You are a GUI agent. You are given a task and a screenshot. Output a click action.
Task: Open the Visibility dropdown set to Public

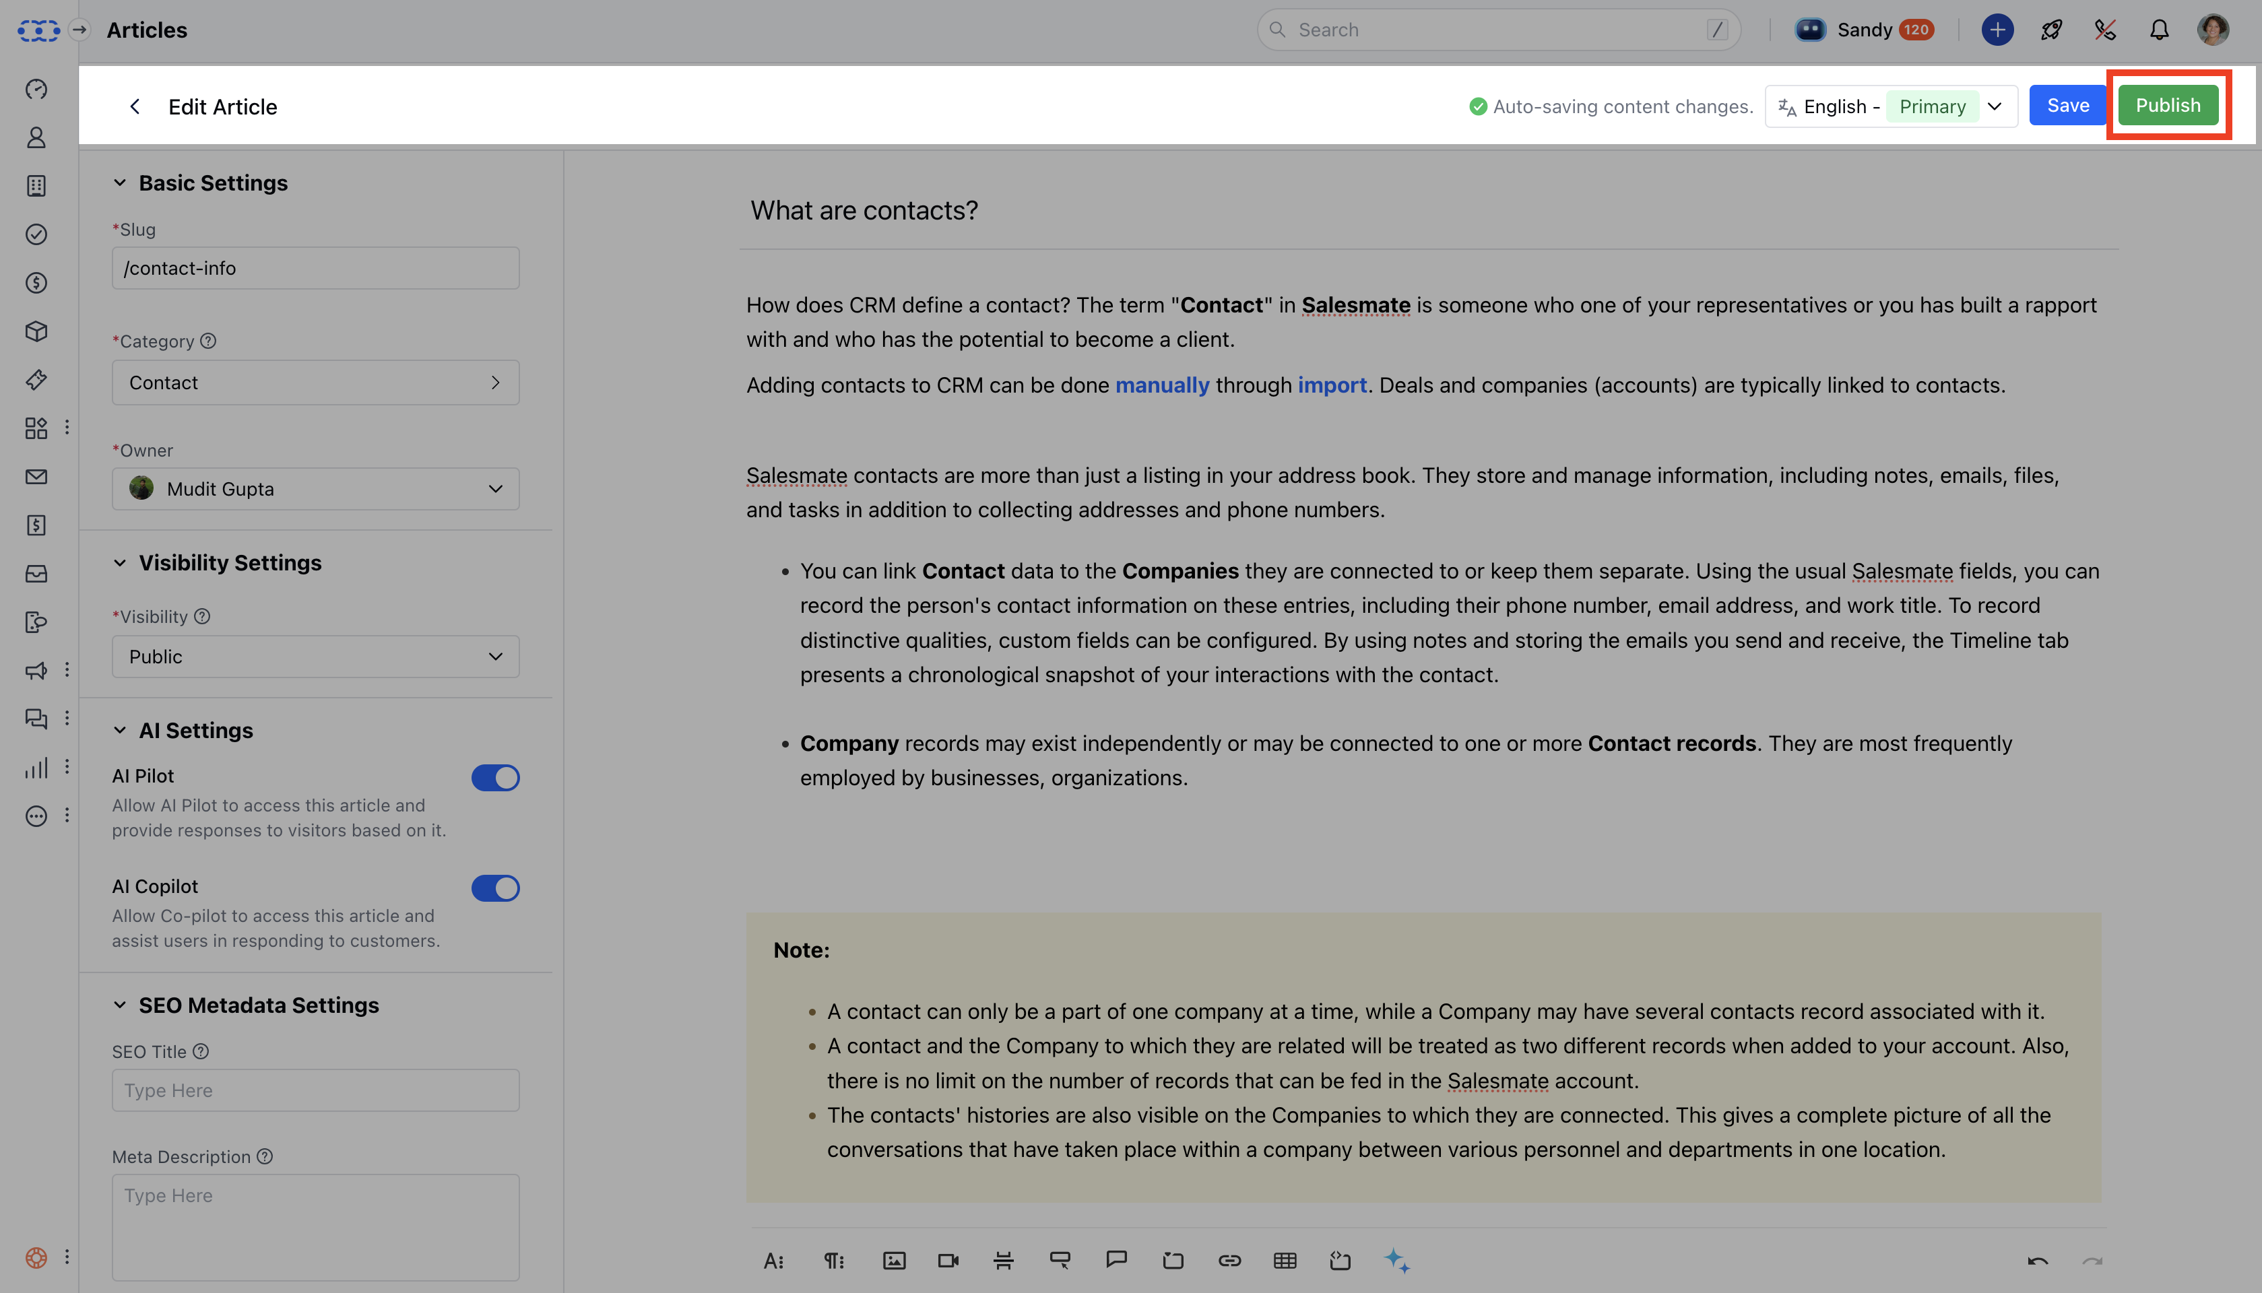(x=315, y=657)
